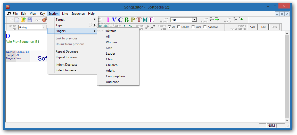Expand the Type submenu

pyautogui.click(x=72, y=25)
